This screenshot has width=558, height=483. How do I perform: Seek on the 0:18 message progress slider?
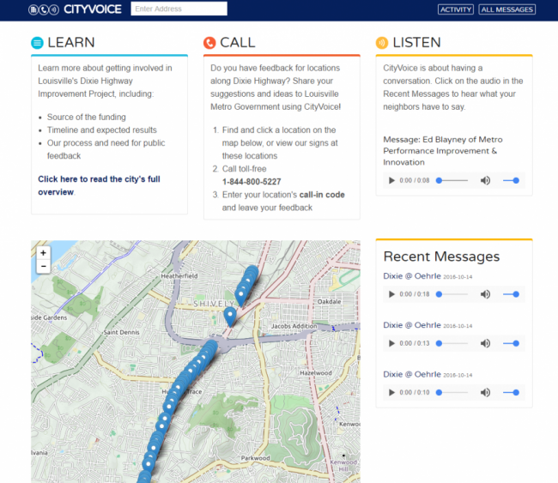pyautogui.click(x=452, y=294)
